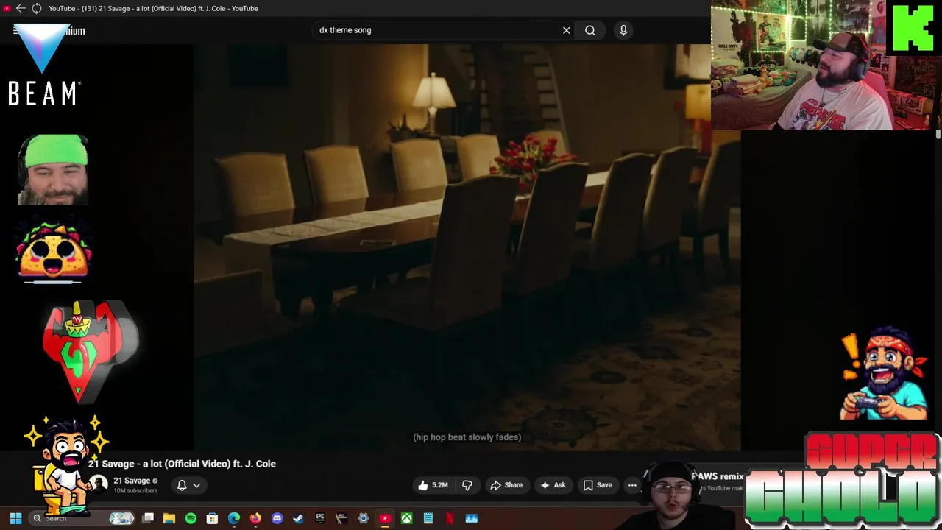This screenshot has height=530, width=942.
Task: Open the Windows Start menu
Action: (15, 518)
